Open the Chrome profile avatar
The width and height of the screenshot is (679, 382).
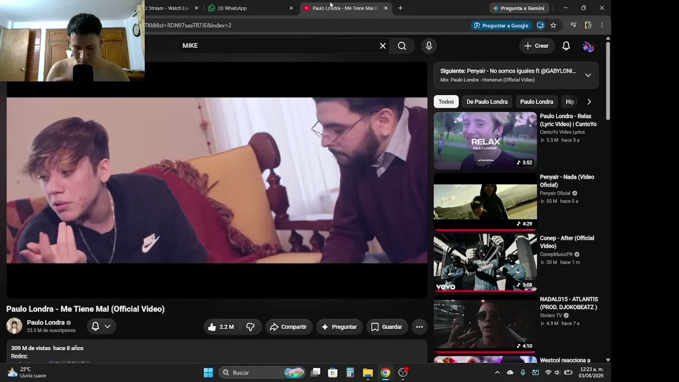point(588,25)
